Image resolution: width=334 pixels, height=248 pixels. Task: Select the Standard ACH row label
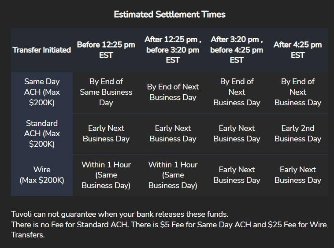[x=42, y=133]
